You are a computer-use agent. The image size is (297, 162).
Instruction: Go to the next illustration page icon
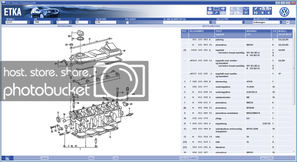[269, 9]
